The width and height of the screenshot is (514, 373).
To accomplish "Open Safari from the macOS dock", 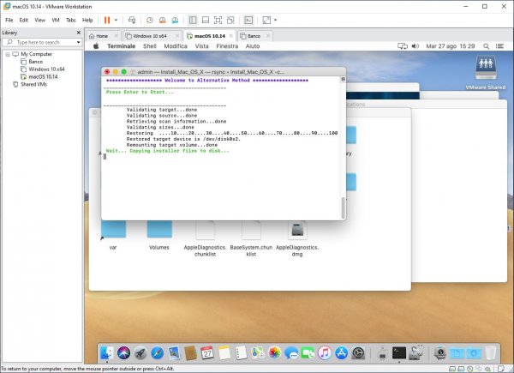I will click(x=157, y=352).
